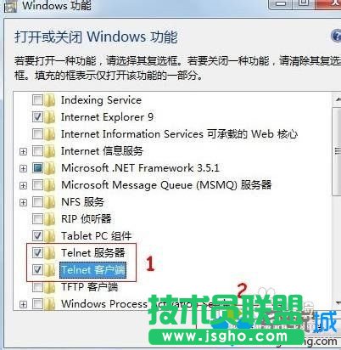
Task: Expand Microsoft Message Queue (MSMQ) 服务器 node
Action: pos(23,186)
